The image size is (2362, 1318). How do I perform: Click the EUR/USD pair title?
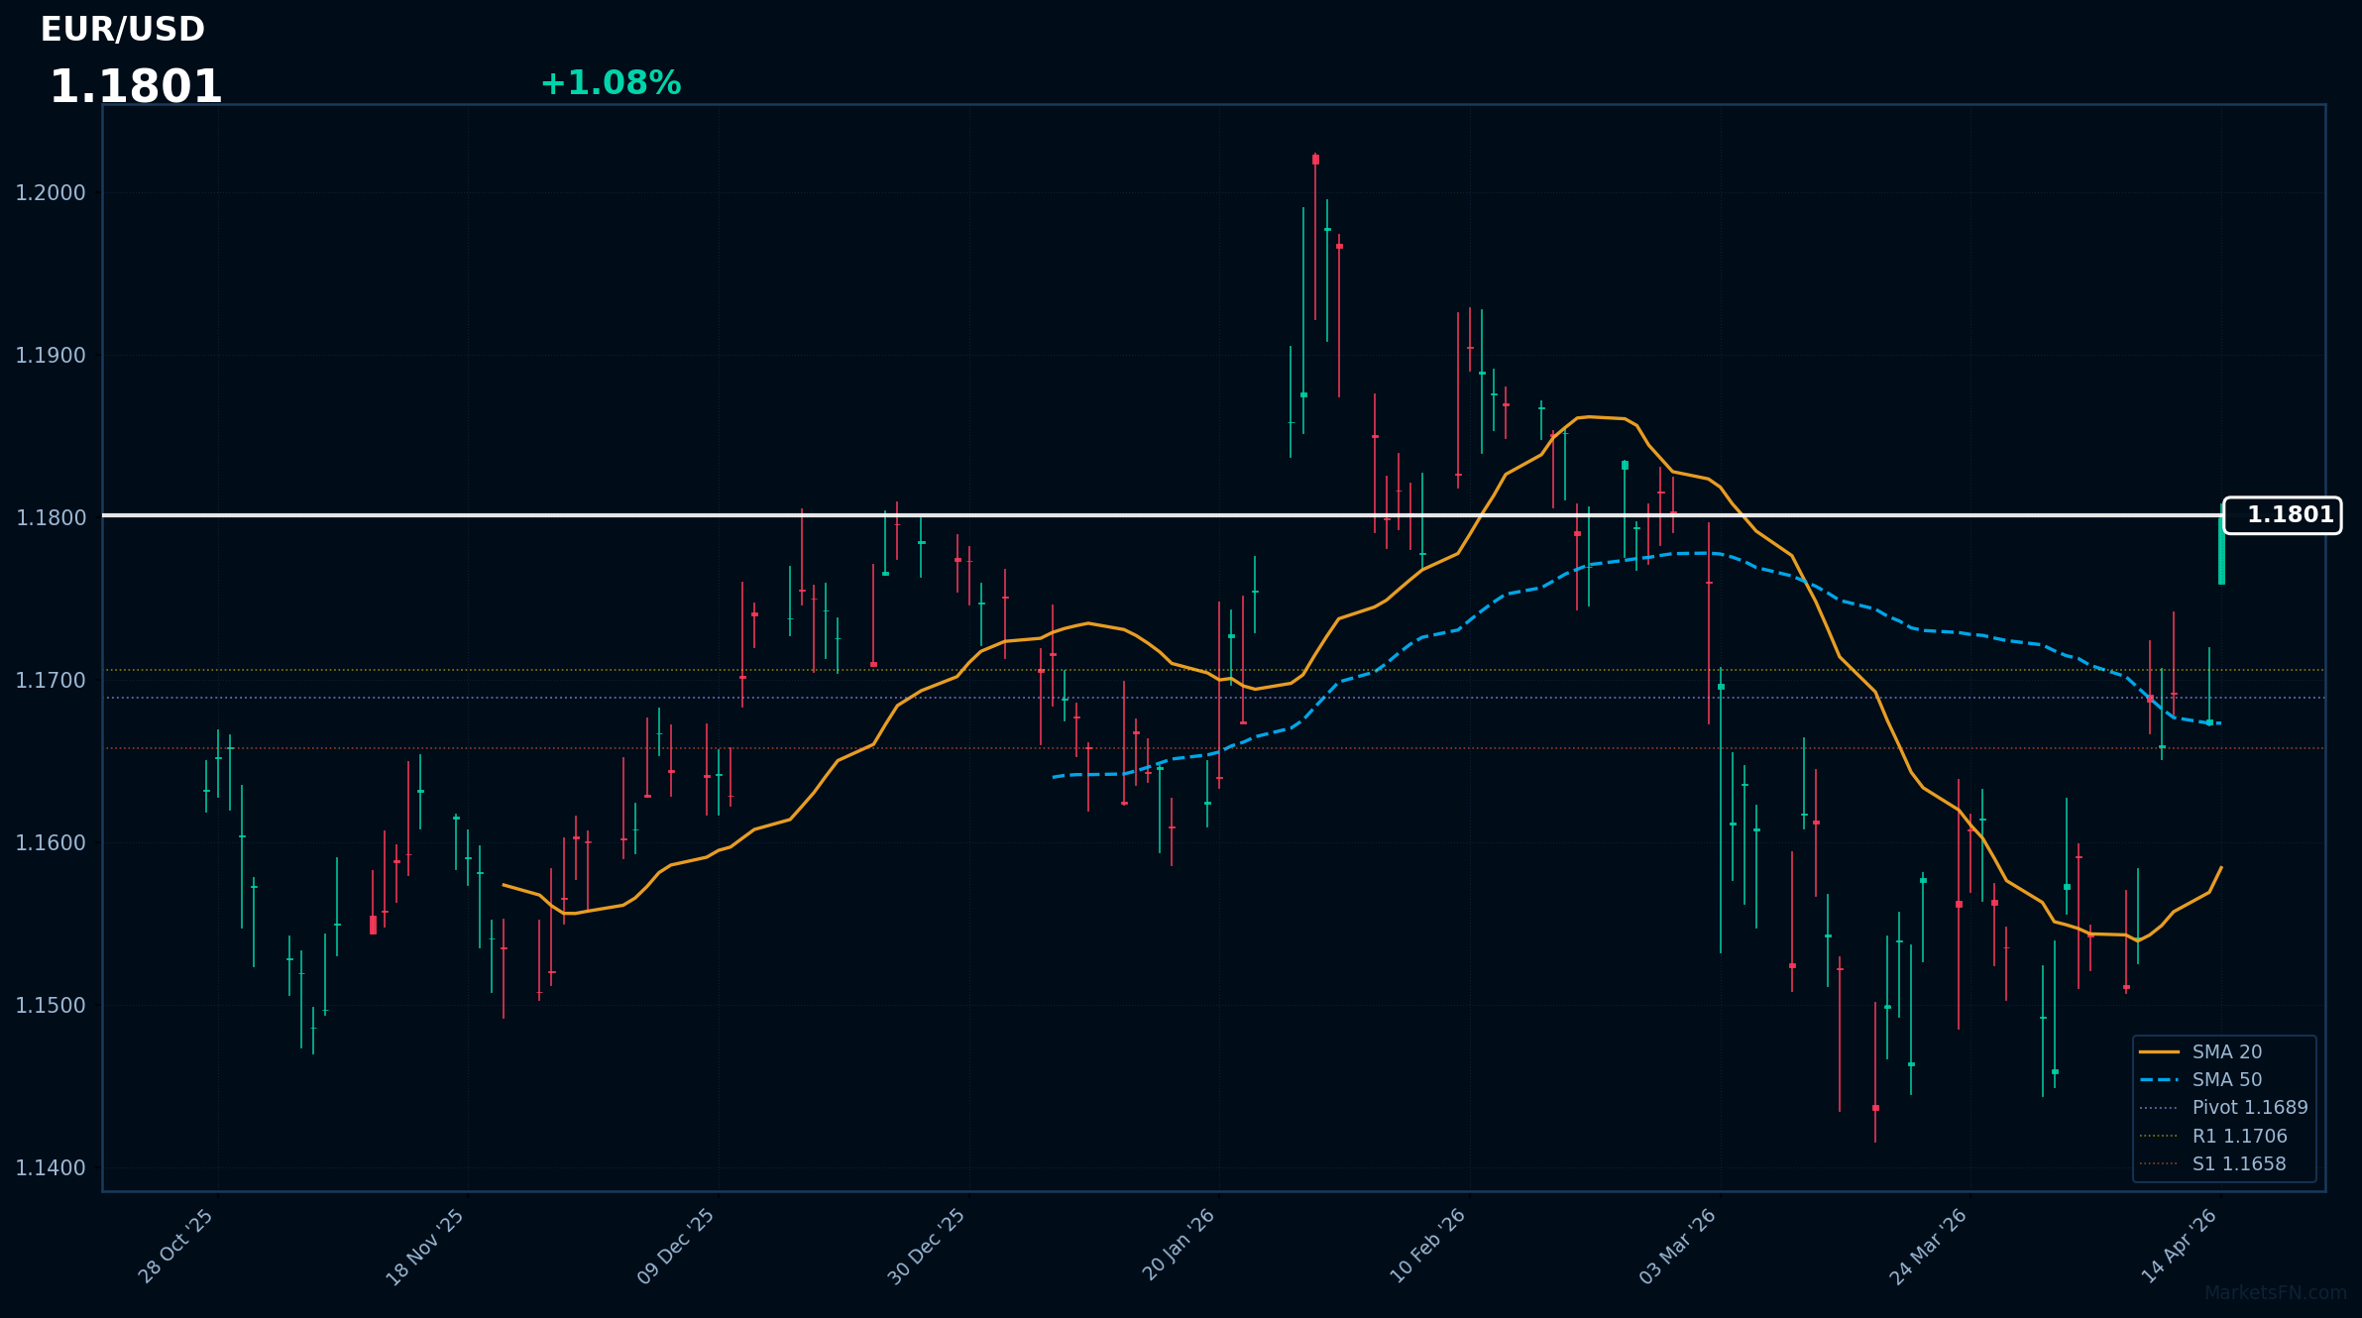[x=123, y=30]
